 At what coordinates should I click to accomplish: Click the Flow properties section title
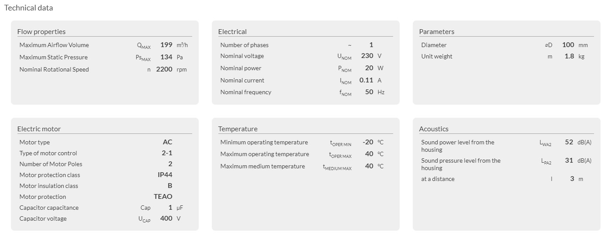point(41,31)
